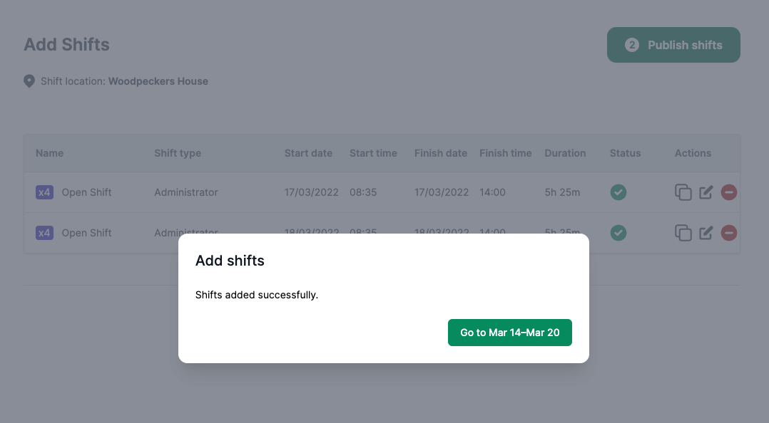Click the 18/03/2022 row status checkmark
This screenshot has width=769, height=423.
click(618, 233)
